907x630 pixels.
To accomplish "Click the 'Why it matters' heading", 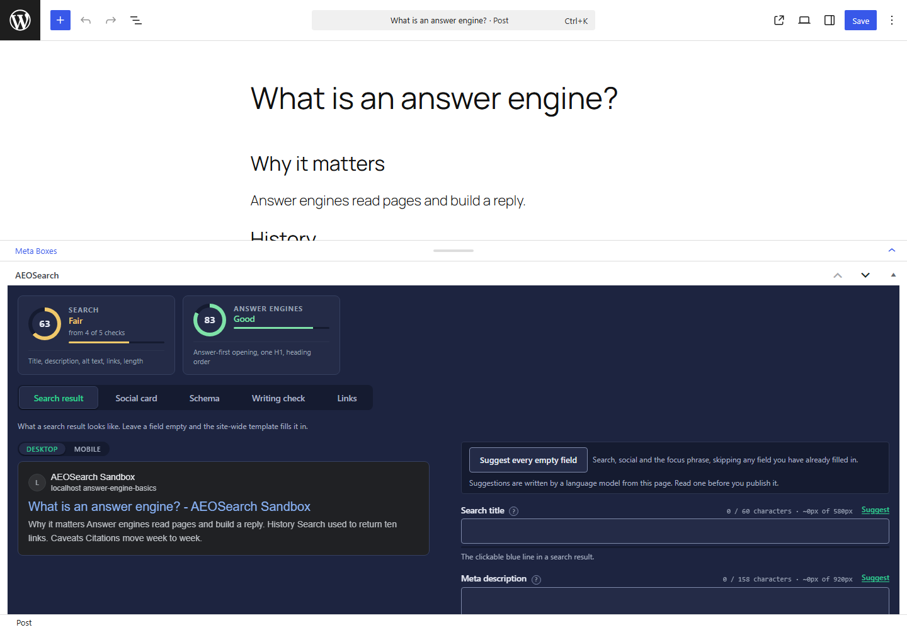I will [x=317, y=164].
